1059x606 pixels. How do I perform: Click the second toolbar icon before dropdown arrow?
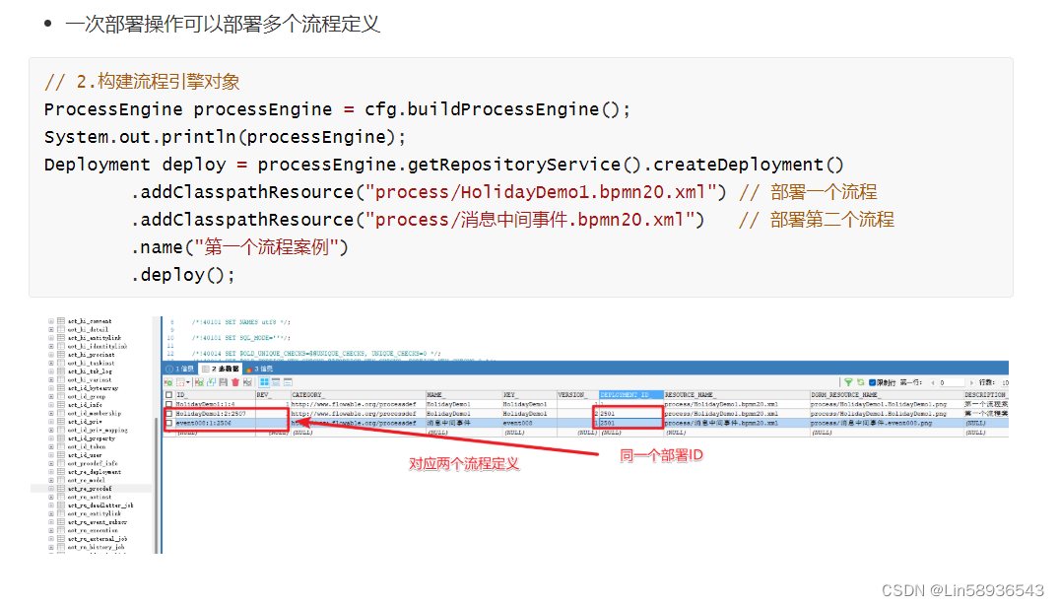[180, 382]
